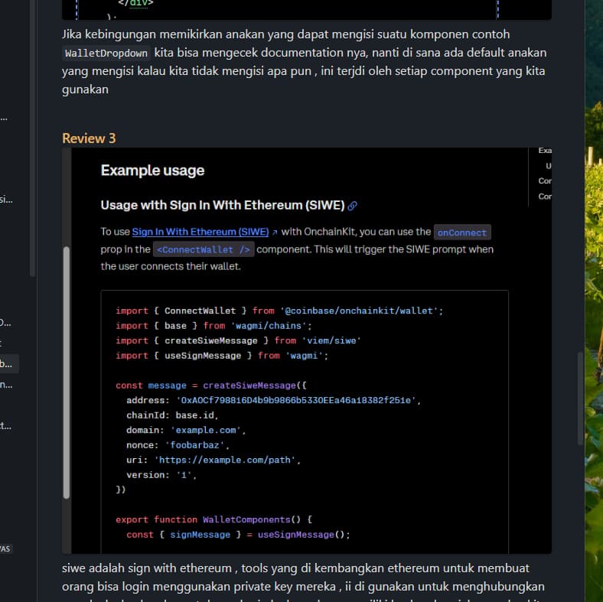Click the <ConnectWallet /> inline code tag
Screen dimensions: 603x602
[204, 249]
